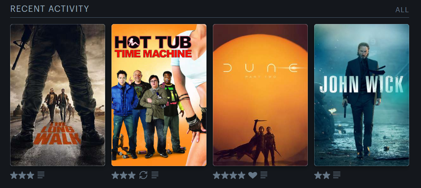Open the review icon under Dune Part Two

pos(264,175)
